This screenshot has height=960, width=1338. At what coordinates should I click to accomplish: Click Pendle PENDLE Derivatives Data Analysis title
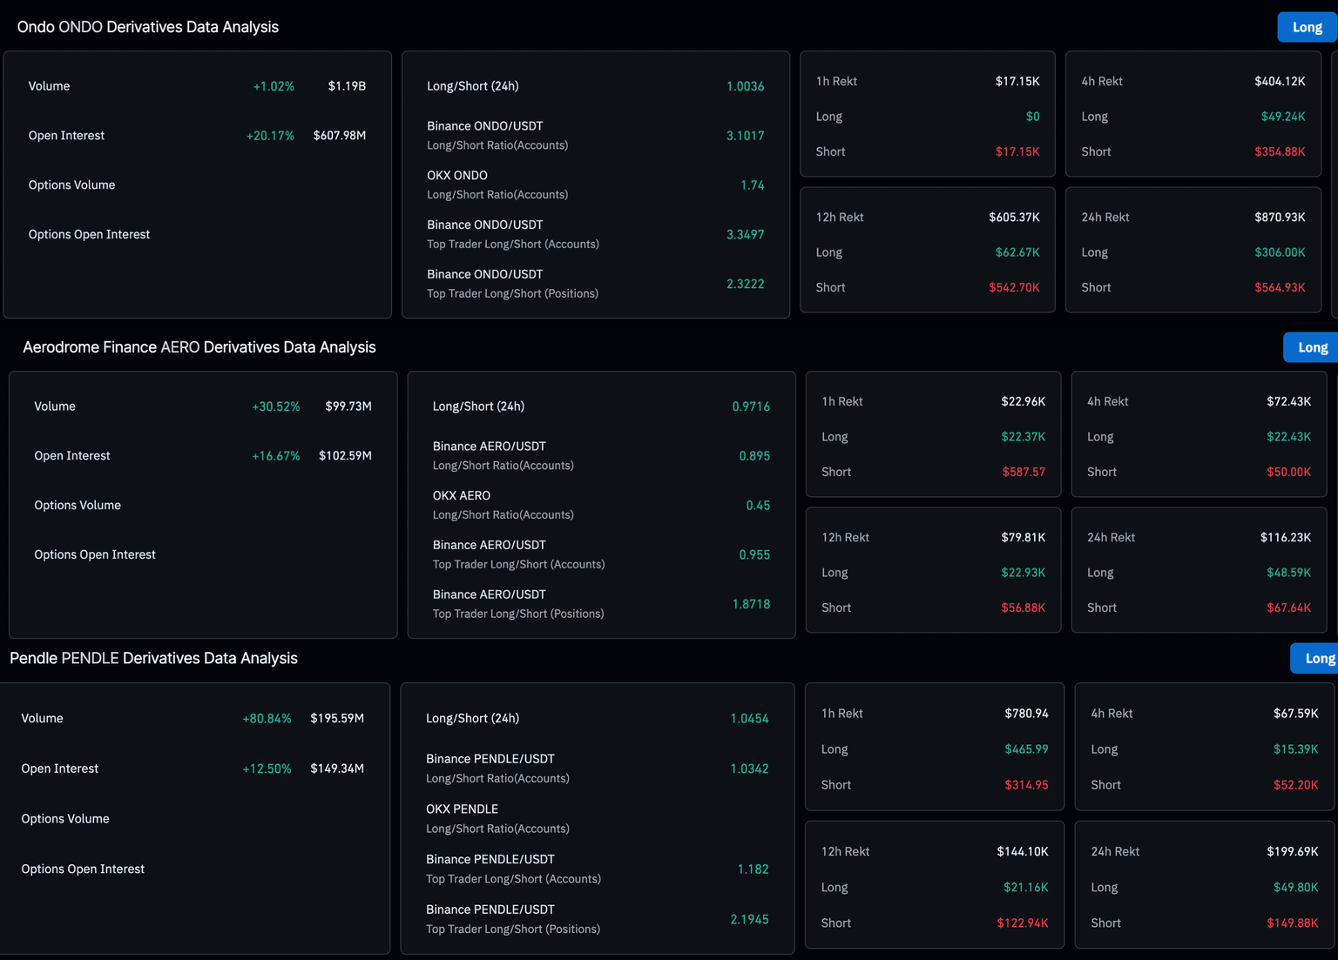153,658
